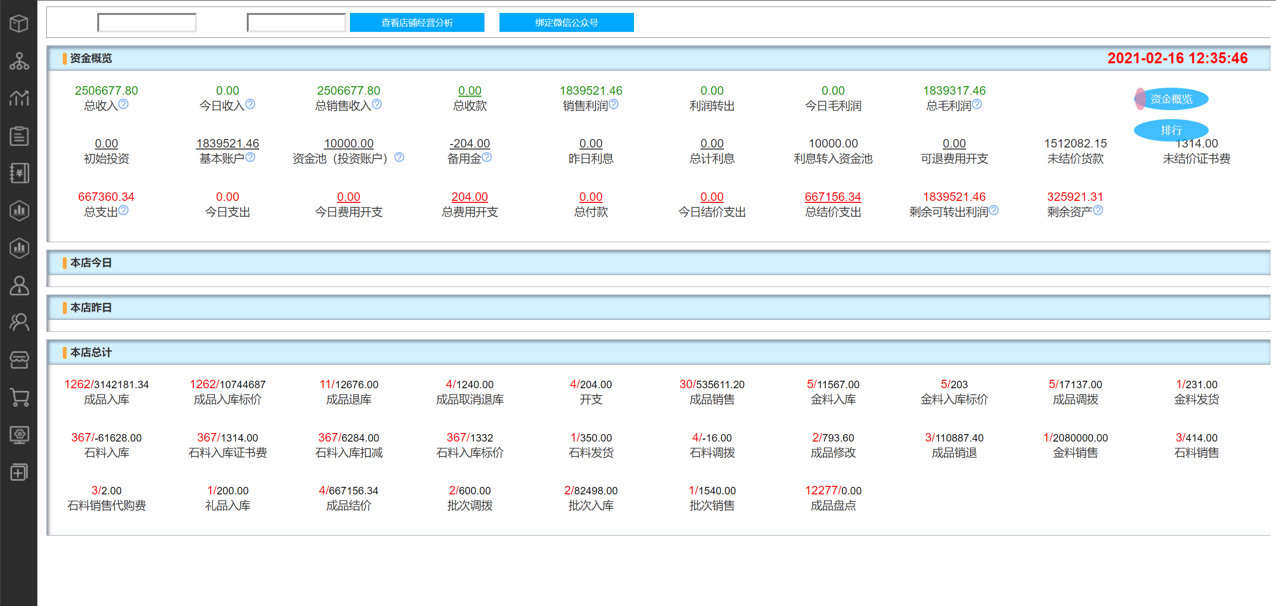The height and width of the screenshot is (606, 1276).
Task: Click 成品结价 count 4/667156.34
Action: coord(348,490)
